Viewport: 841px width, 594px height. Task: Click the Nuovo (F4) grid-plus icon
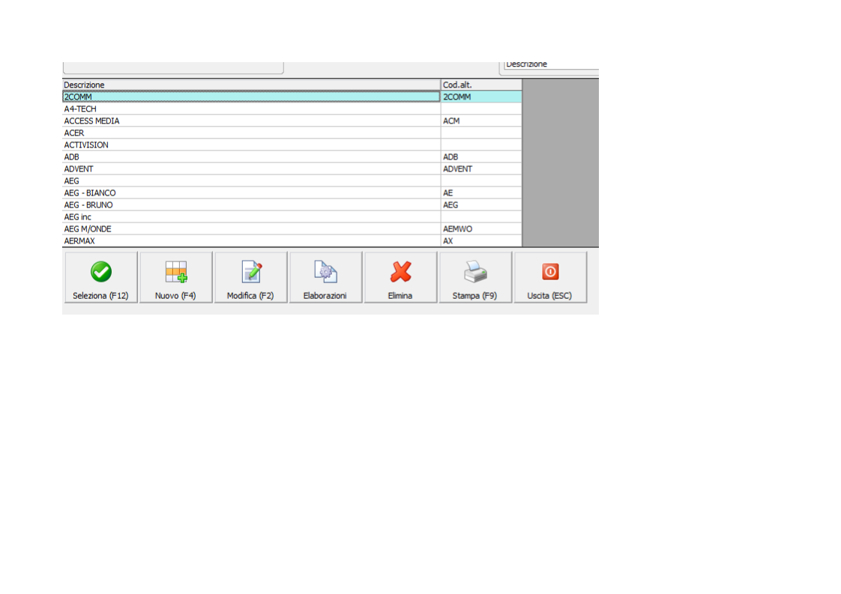176,272
